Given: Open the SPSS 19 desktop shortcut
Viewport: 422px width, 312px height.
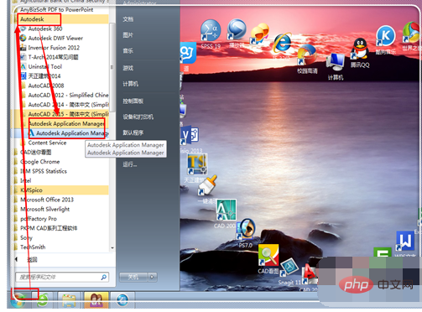Looking at the screenshot, I should click(211, 34).
